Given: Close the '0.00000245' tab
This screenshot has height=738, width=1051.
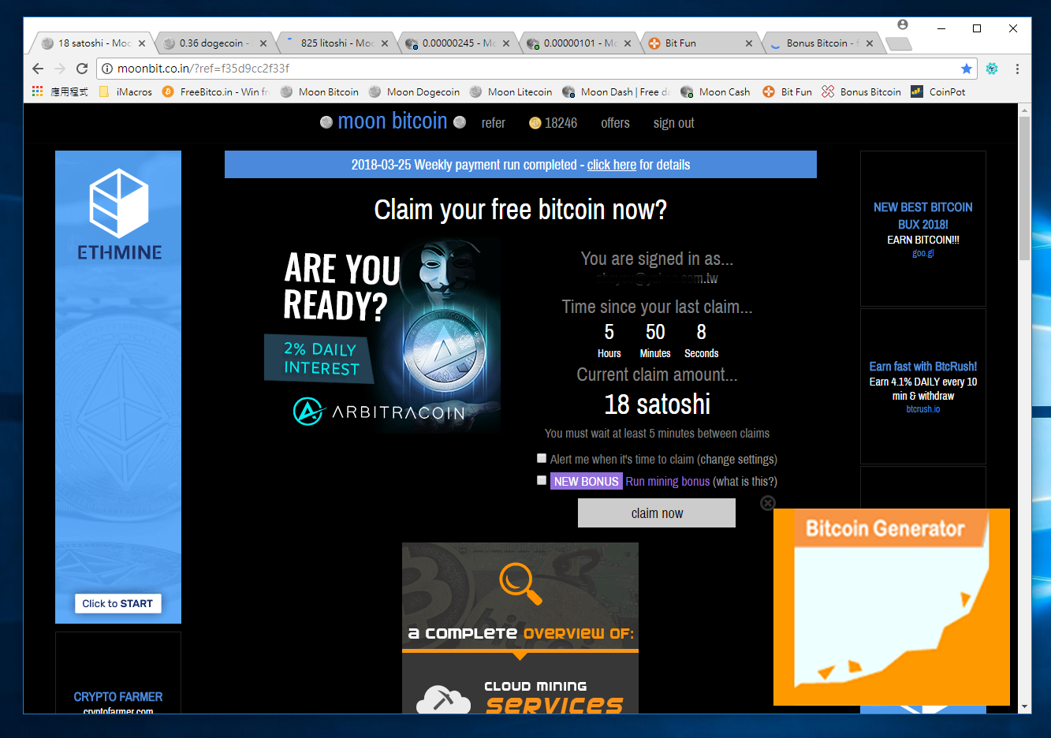Looking at the screenshot, I should point(506,43).
